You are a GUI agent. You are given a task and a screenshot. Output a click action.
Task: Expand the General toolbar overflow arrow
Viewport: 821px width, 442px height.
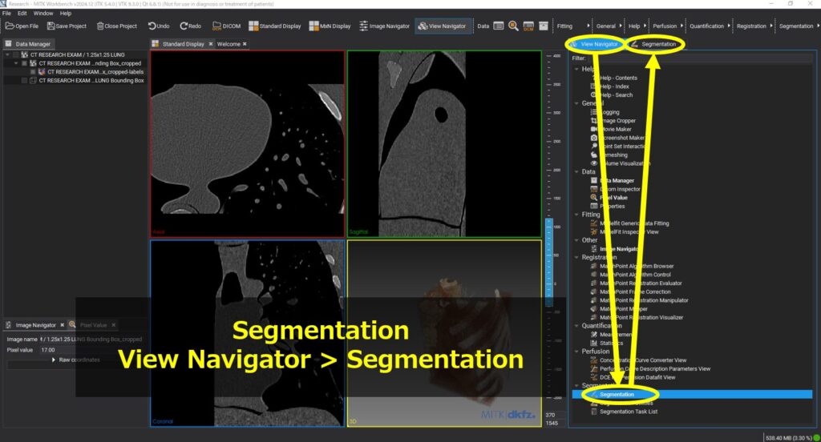pos(621,26)
